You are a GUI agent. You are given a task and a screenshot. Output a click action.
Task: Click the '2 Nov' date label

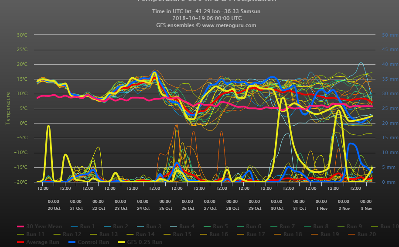pyautogui.click(x=344, y=208)
